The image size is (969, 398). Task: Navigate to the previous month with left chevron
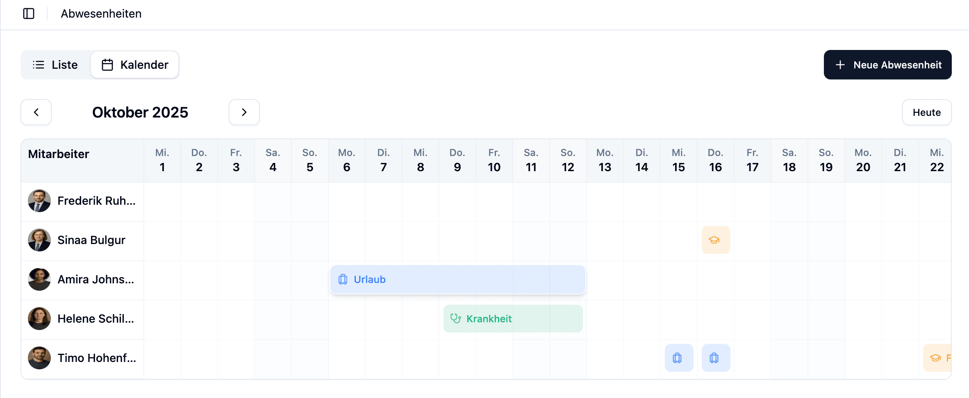36,112
